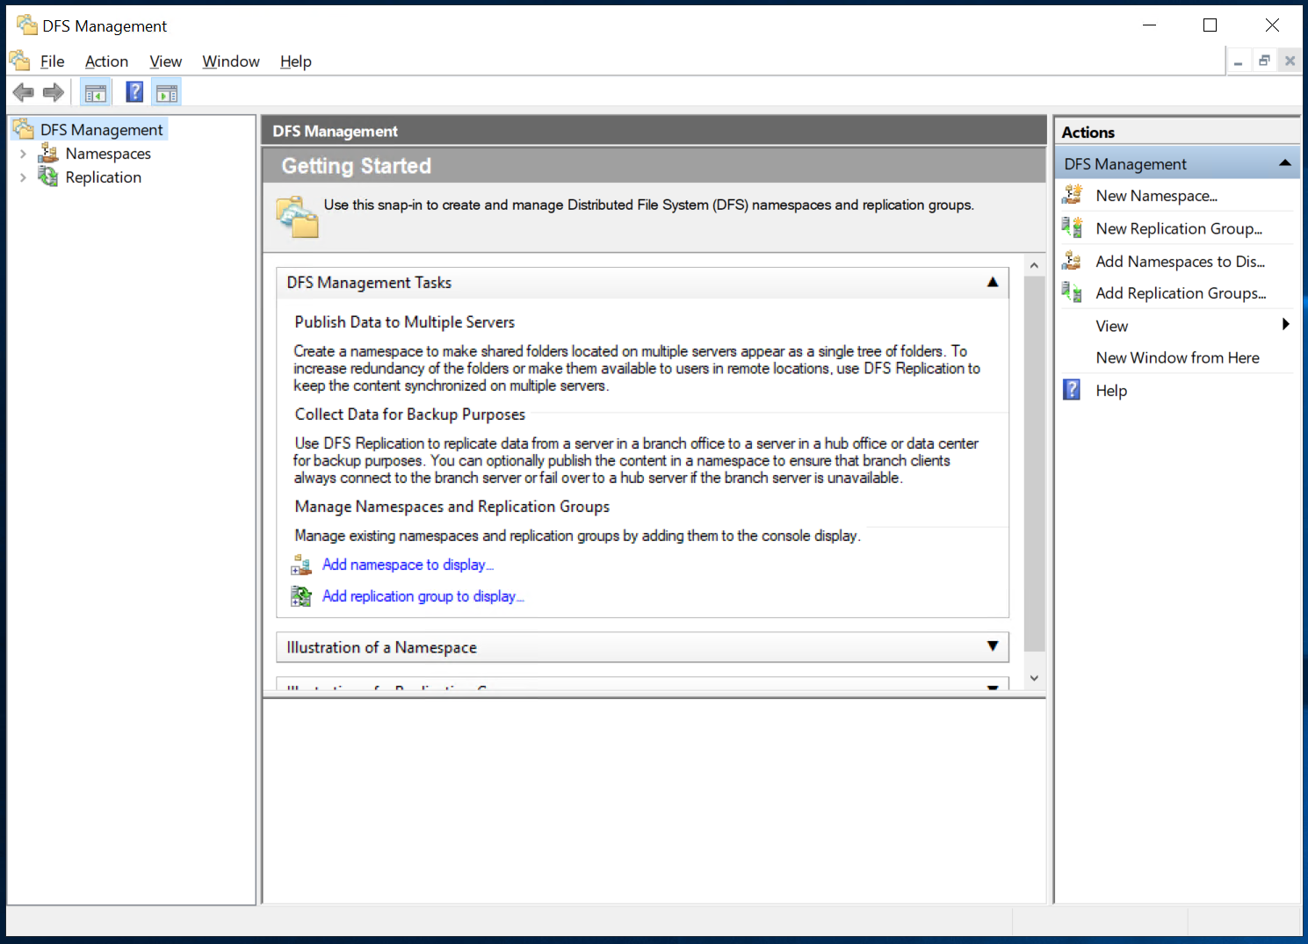The height and width of the screenshot is (944, 1308).
Task: Click the Getting Started heading
Action: pos(357,166)
